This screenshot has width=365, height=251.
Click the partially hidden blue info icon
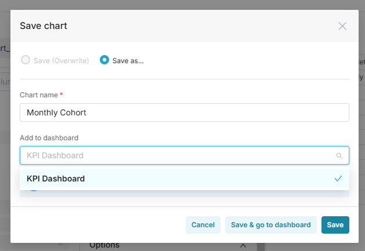coord(34,191)
